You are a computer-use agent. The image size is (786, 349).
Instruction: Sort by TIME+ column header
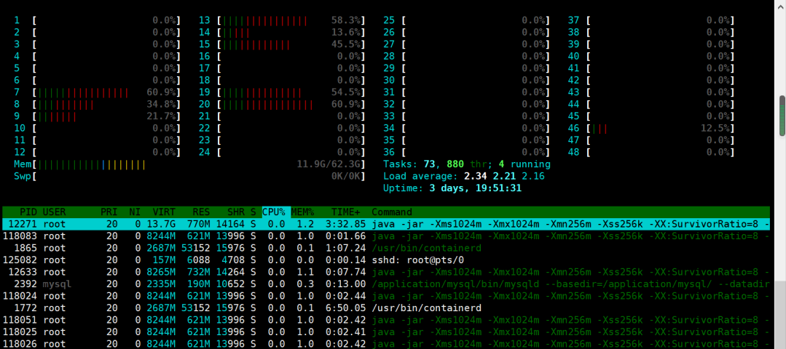click(x=345, y=212)
